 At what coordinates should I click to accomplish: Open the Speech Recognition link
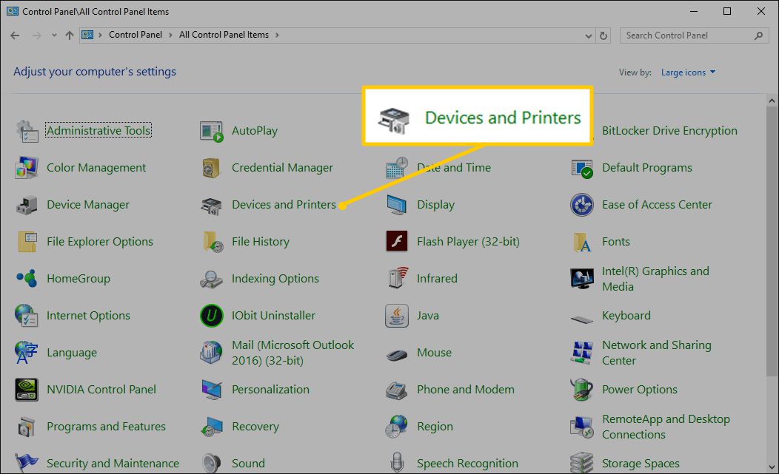click(467, 463)
